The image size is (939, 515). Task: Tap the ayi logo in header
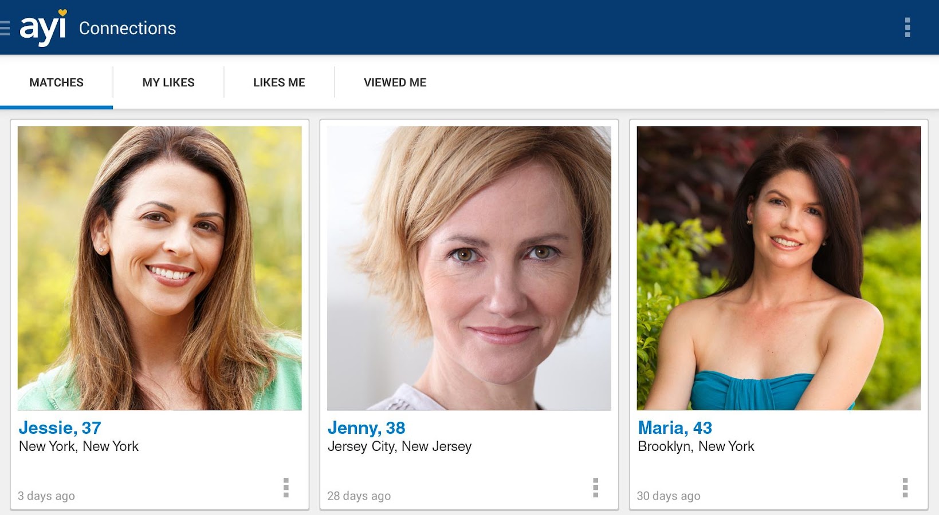(44, 27)
